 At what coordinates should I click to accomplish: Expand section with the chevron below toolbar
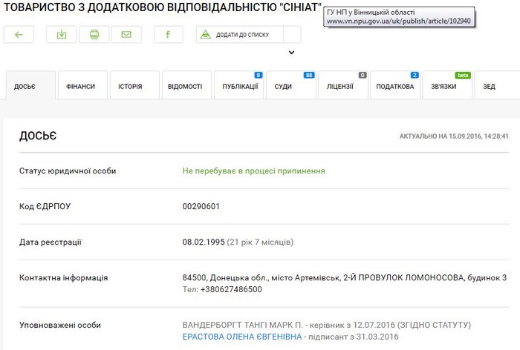click(x=291, y=53)
